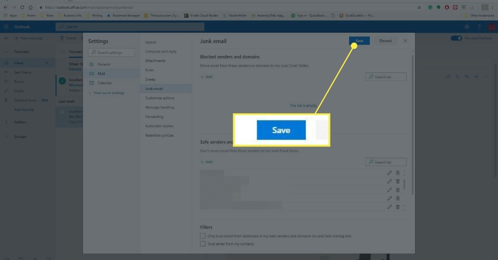Image resolution: width=498 pixels, height=260 pixels.
Task: Open the Attachments settings page
Action: coord(155,61)
